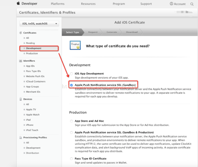Open Development under Certificates
Image resolution: width=198 pixels, height=167 pixels.
(x=39, y=48)
